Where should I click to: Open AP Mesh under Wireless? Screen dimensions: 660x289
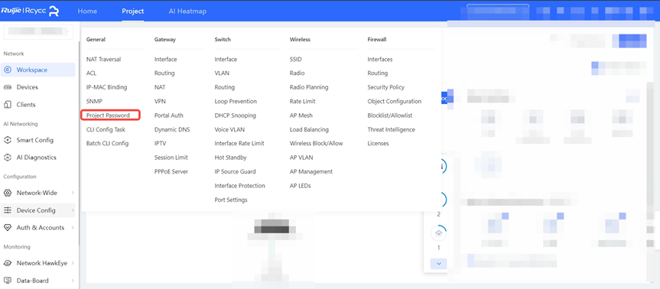click(301, 115)
